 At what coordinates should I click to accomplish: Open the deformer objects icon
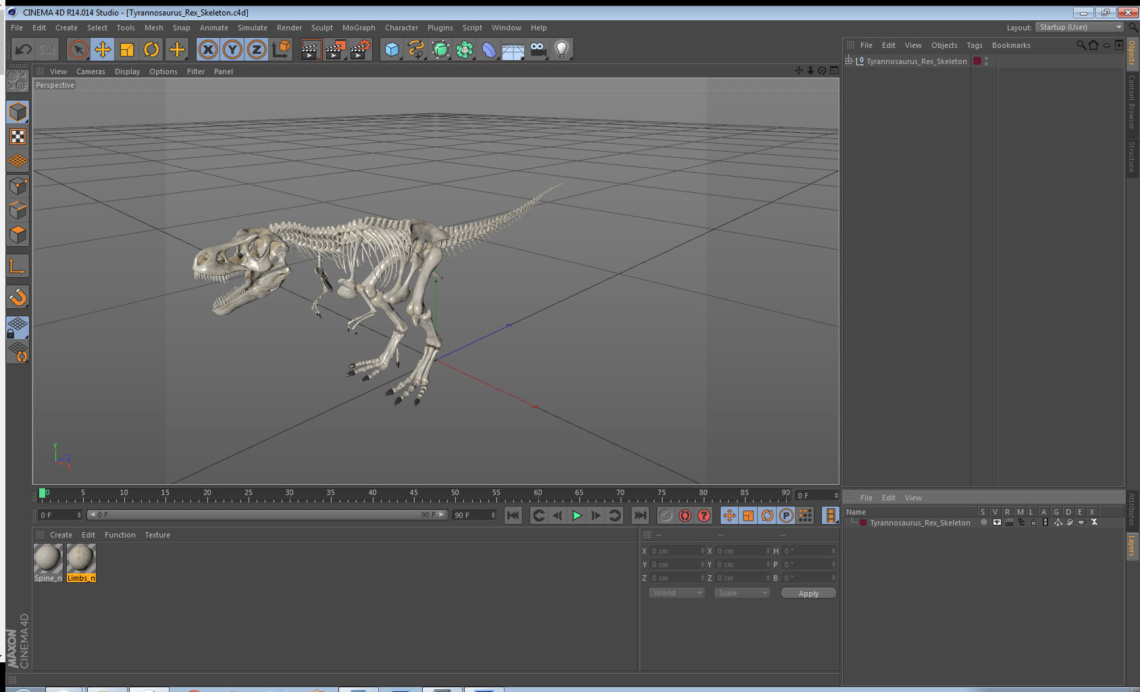click(489, 49)
